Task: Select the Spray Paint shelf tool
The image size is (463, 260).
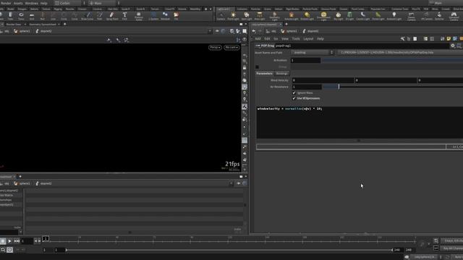Action: [112, 16]
